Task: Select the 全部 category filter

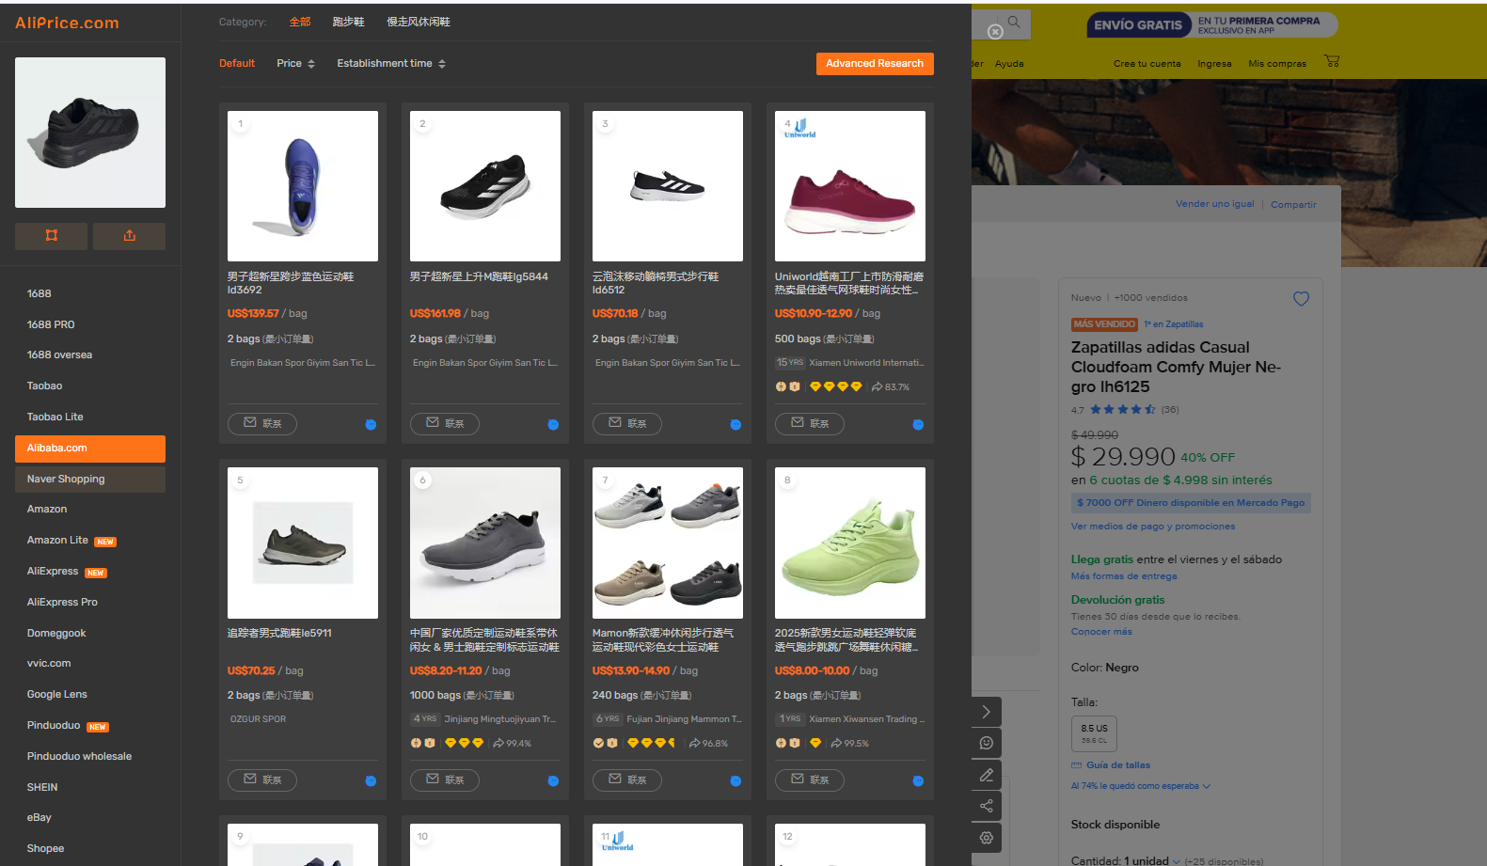Action: point(300,22)
